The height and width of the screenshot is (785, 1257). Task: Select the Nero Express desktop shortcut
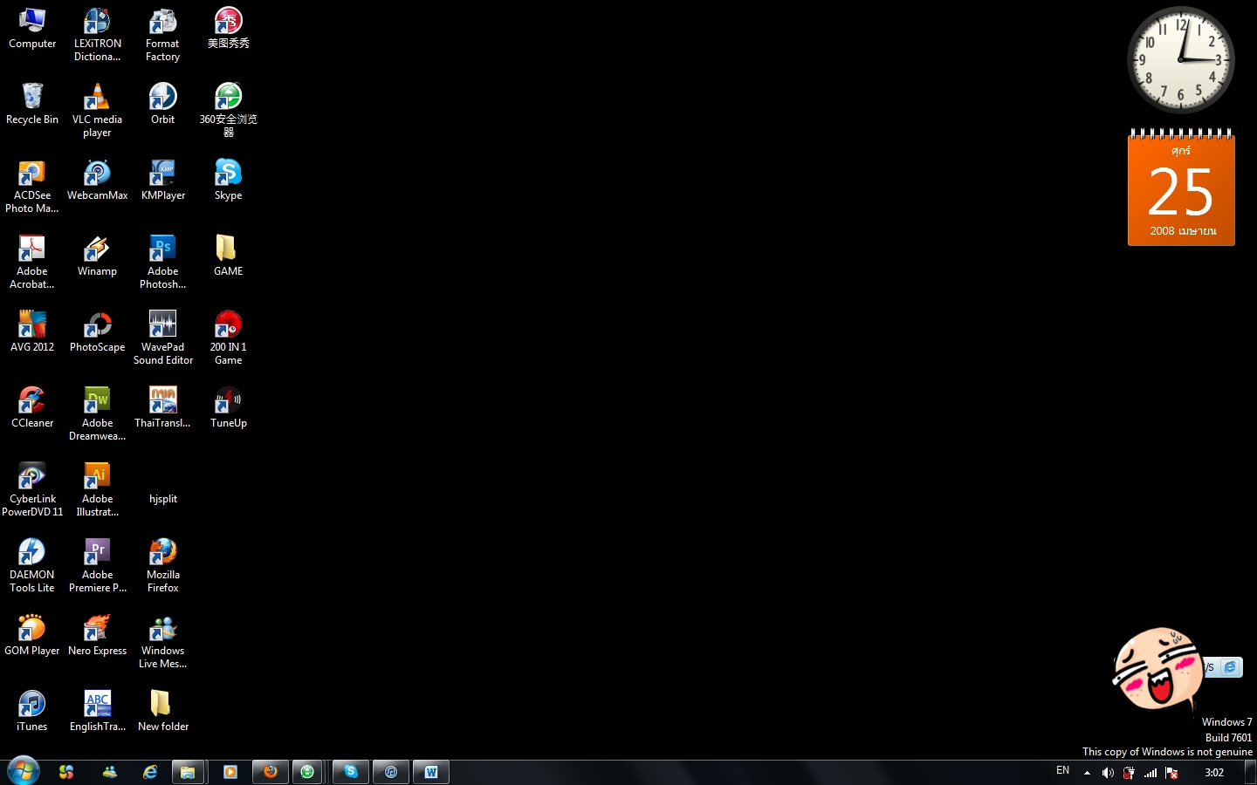(x=97, y=636)
